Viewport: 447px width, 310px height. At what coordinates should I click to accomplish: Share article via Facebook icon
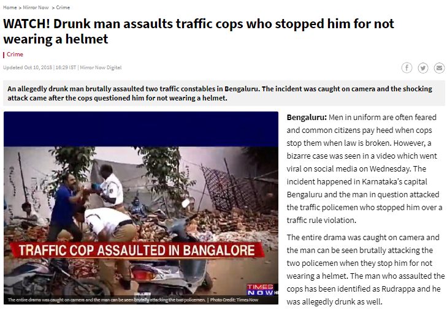click(x=407, y=68)
